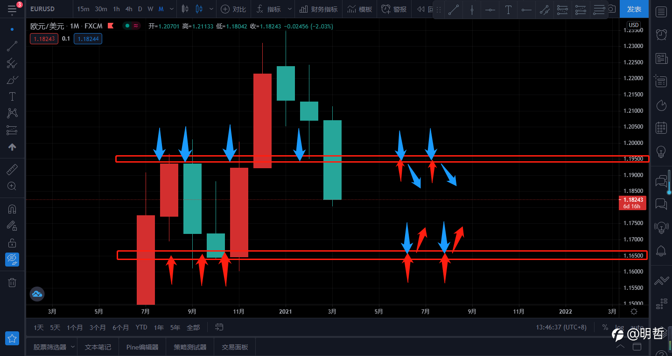672x356 pixels.
Task: Set range to YTD
Action: (141, 328)
